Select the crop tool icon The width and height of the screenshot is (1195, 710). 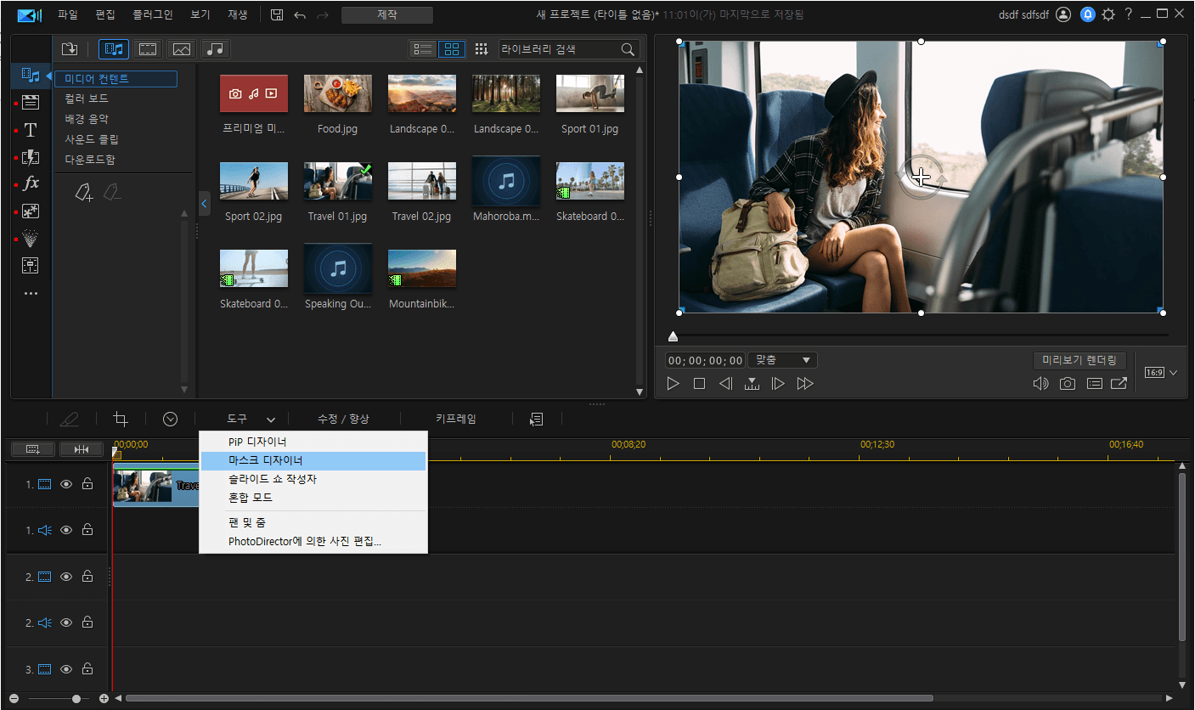121,419
